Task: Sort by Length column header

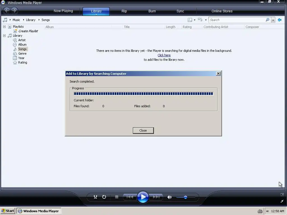Action: point(173,27)
